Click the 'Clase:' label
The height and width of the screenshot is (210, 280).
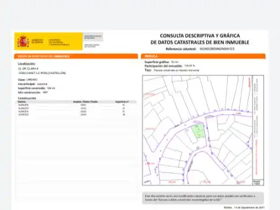coord(22,80)
